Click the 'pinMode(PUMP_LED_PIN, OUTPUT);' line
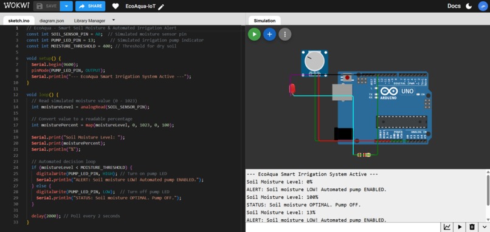Screen dimensions: 490x232 coord(68,70)
